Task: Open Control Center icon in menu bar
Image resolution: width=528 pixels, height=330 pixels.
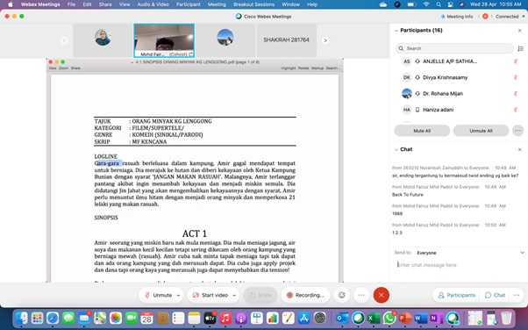Action: pos(450,4)
